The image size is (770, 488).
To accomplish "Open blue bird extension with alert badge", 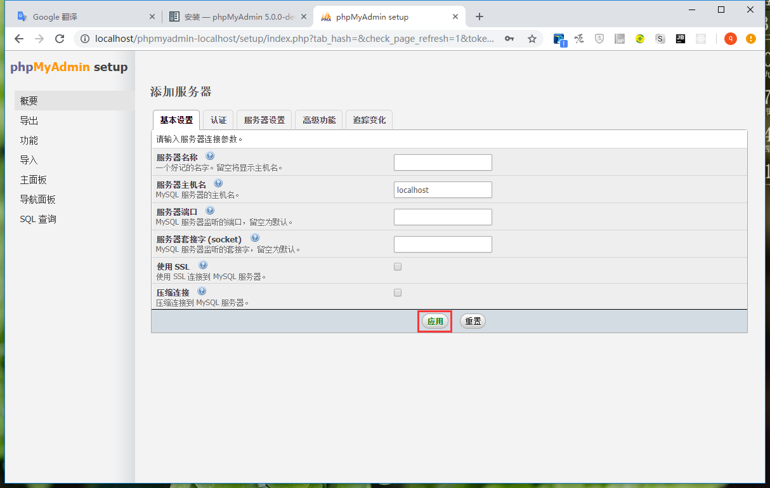I will point(559,39).
